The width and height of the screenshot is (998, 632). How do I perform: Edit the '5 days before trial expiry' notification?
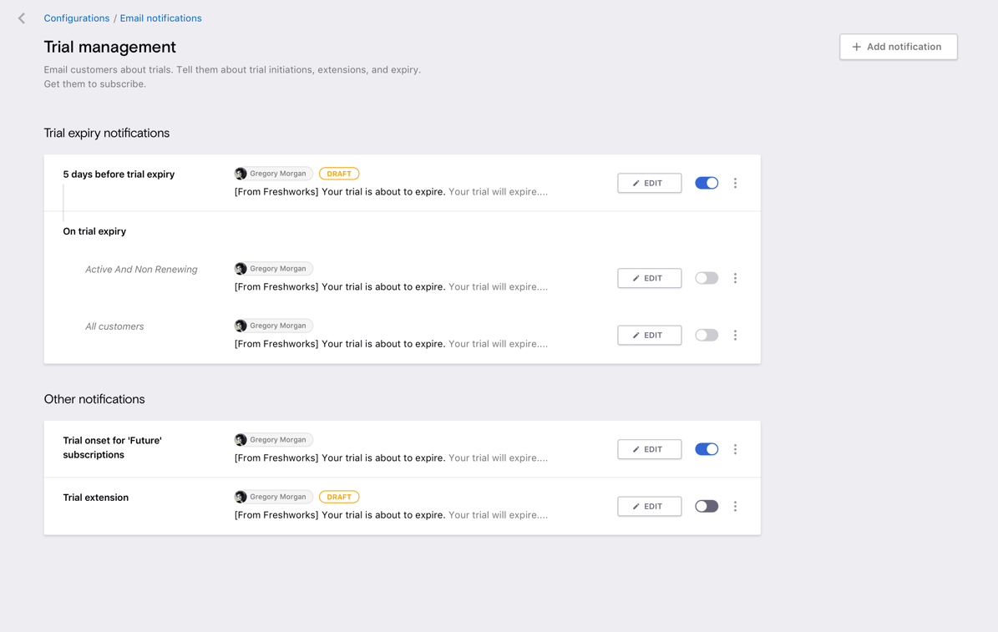pyautogui.click(x=649, y=183)
